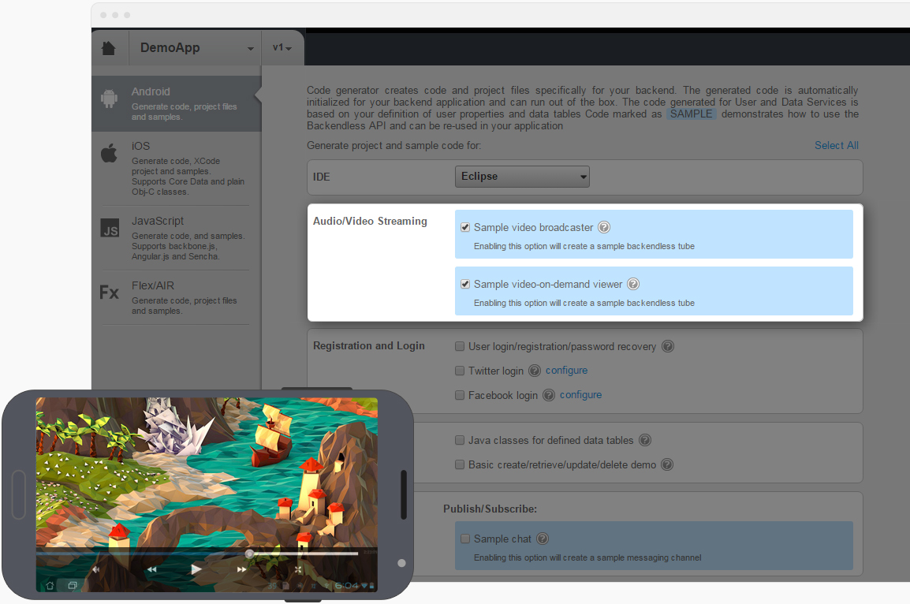Click configure link next to Facebook login
The height and width of the screenshot is (604, 910).
point(580,394)
